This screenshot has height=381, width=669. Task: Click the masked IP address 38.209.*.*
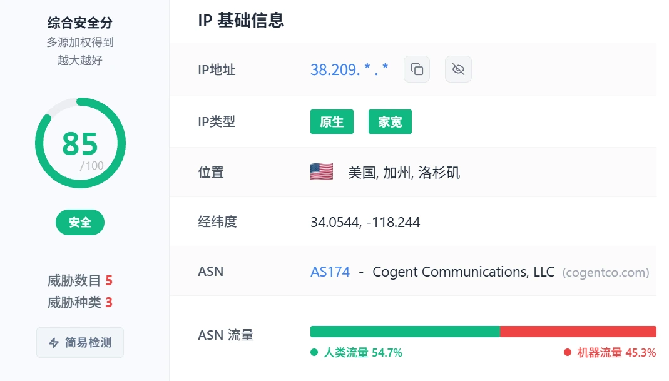coord(349,69)
